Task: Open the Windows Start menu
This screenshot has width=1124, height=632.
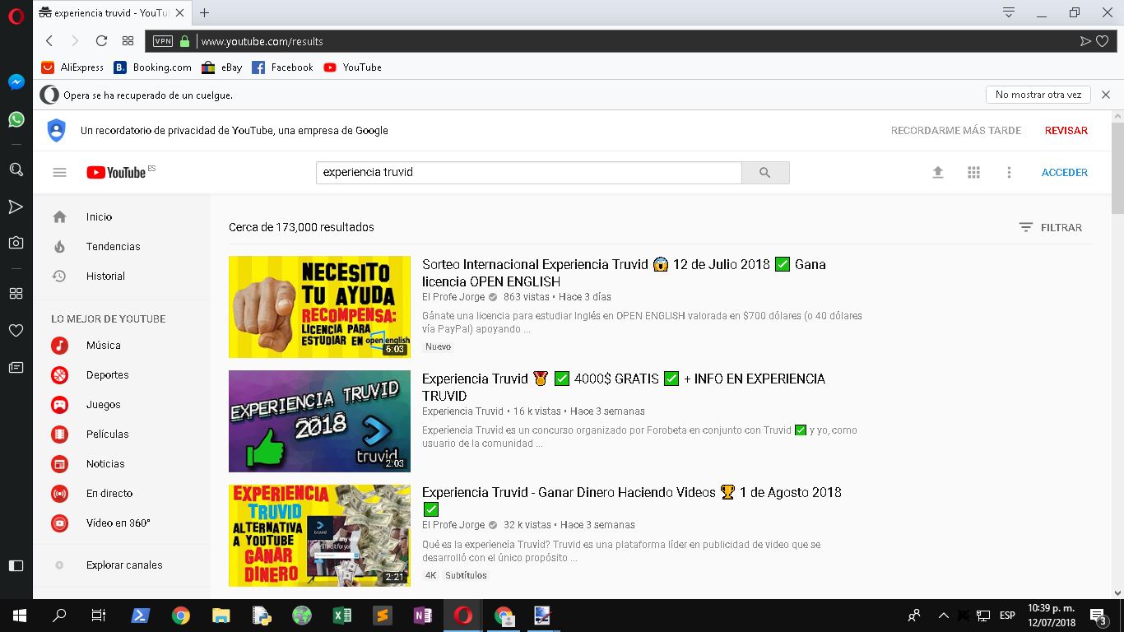Action: tap(19, 616)
